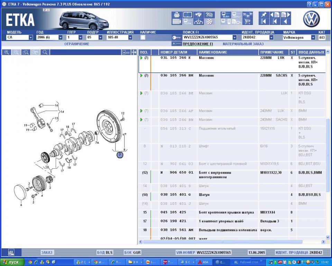Open the ГЛГР dropdown
Image resolution: width=332 pixels, height=266 pixels.
[x=81, y=37]
